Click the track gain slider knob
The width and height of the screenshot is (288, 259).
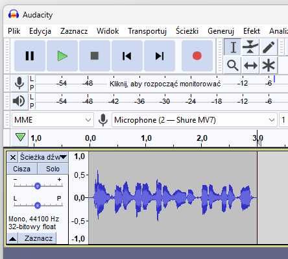coord(38,186)
